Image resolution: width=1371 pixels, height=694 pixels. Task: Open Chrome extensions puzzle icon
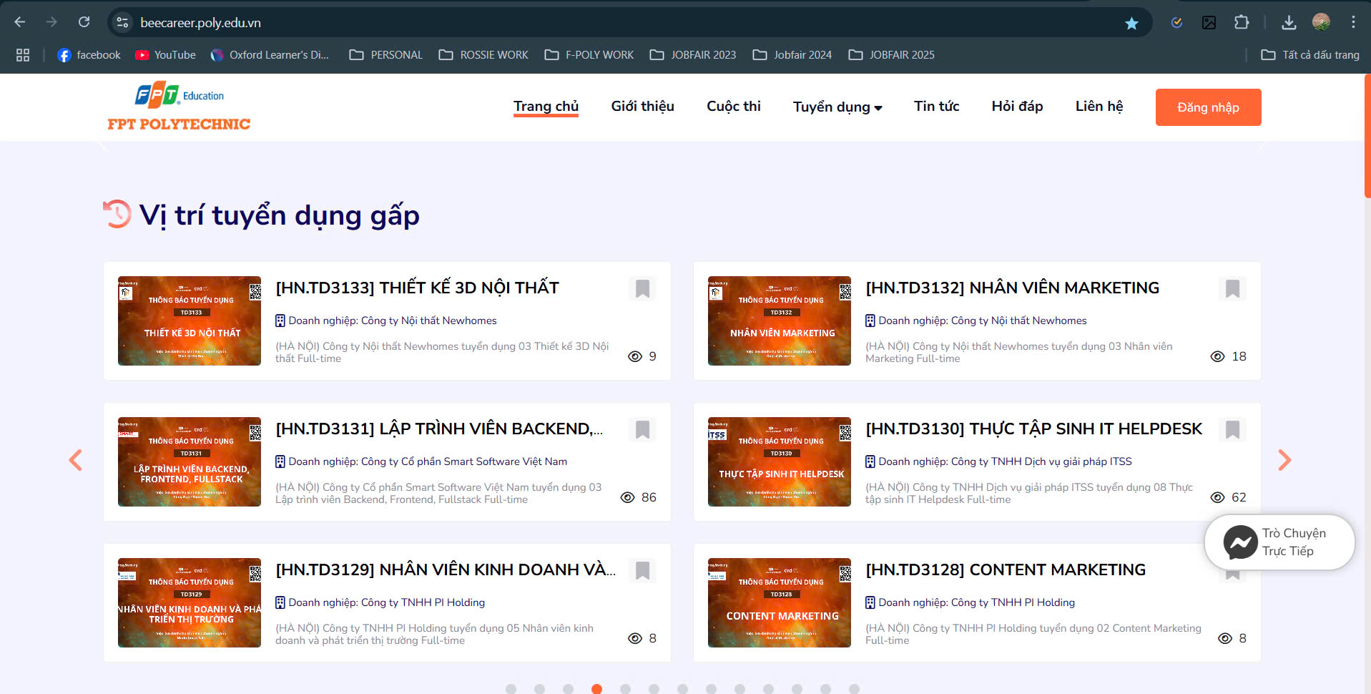[1242, 22]
